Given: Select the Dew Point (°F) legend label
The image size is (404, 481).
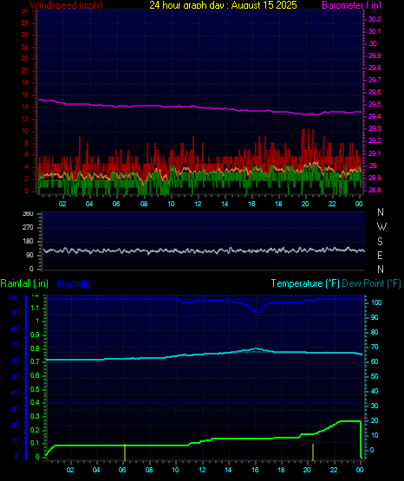Looking at the screenshot, I should 371,283.
